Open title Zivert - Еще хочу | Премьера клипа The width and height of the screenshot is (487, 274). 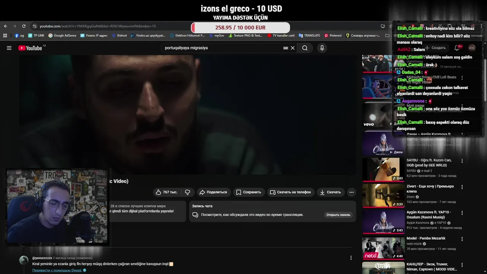(430, 189)
